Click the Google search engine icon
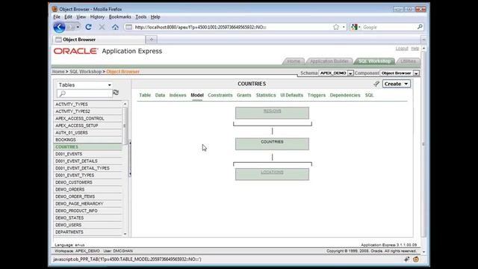The height and width of the screenshot is (269, 478). (354, 27)
